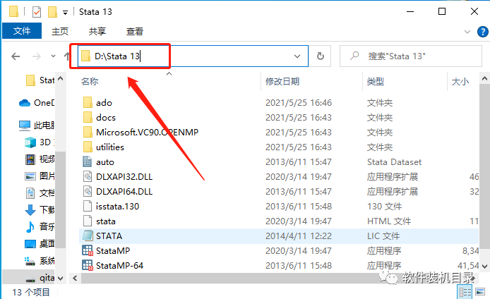The image size is (490, 299).
Task: Open Quick Access Toolbar customize dropdown
Action: tap(65, 13)
